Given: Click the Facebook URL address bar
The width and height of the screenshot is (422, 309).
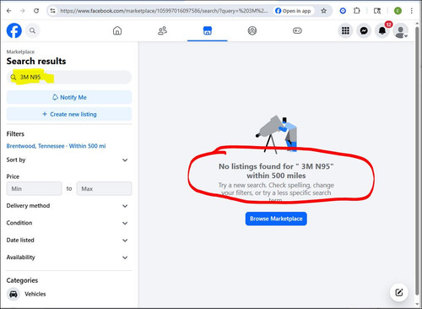Looking at the screenshot, I should point(164,11).
